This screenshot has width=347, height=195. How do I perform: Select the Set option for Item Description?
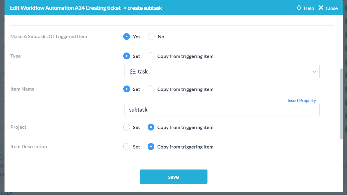[127, 146]
